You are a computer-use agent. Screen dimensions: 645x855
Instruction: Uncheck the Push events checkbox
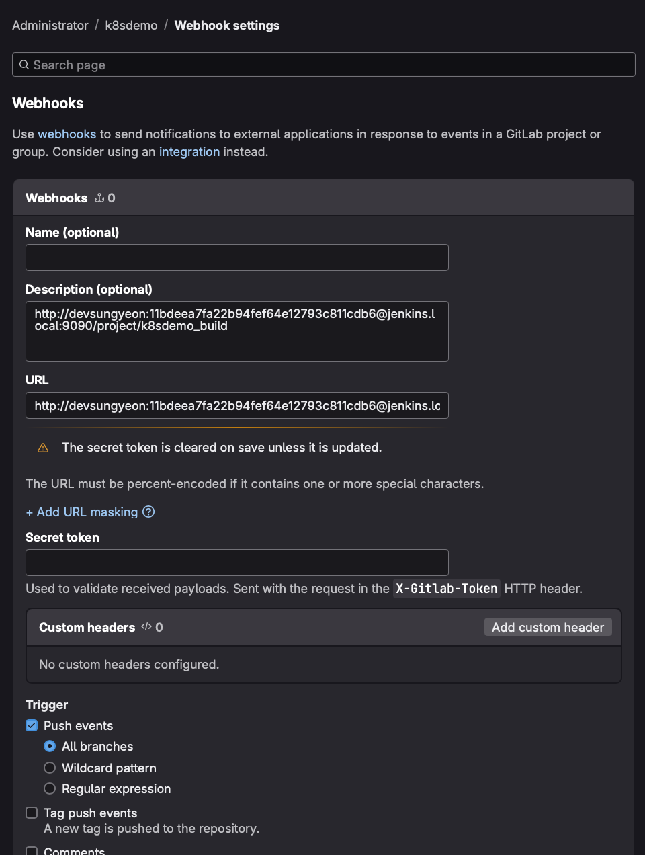click(32, 725)
